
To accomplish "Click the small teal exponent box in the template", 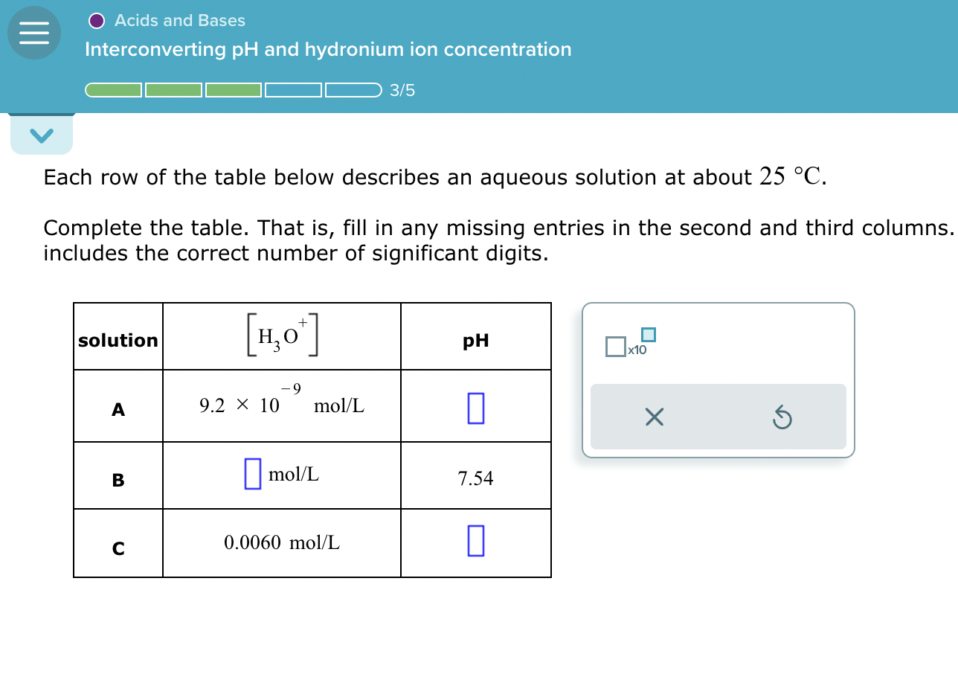I will point(646,335).
